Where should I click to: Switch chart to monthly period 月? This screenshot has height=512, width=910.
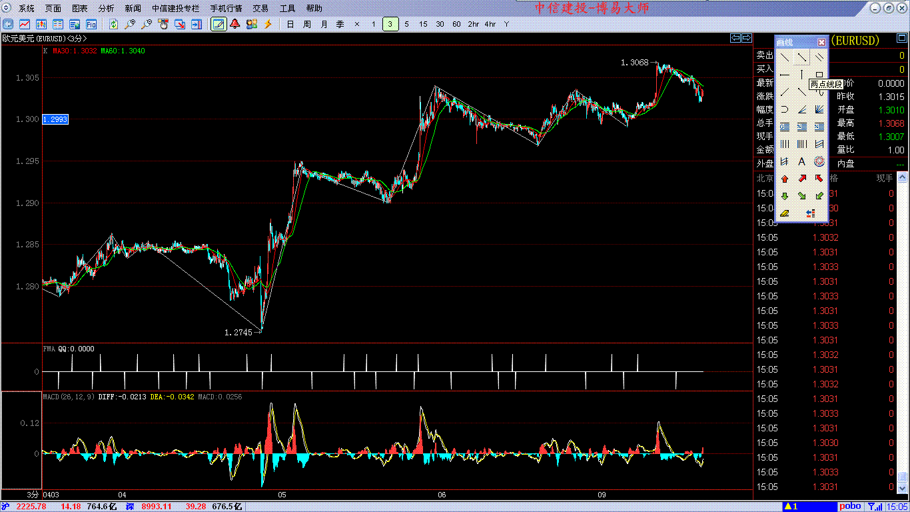[324, 24]
